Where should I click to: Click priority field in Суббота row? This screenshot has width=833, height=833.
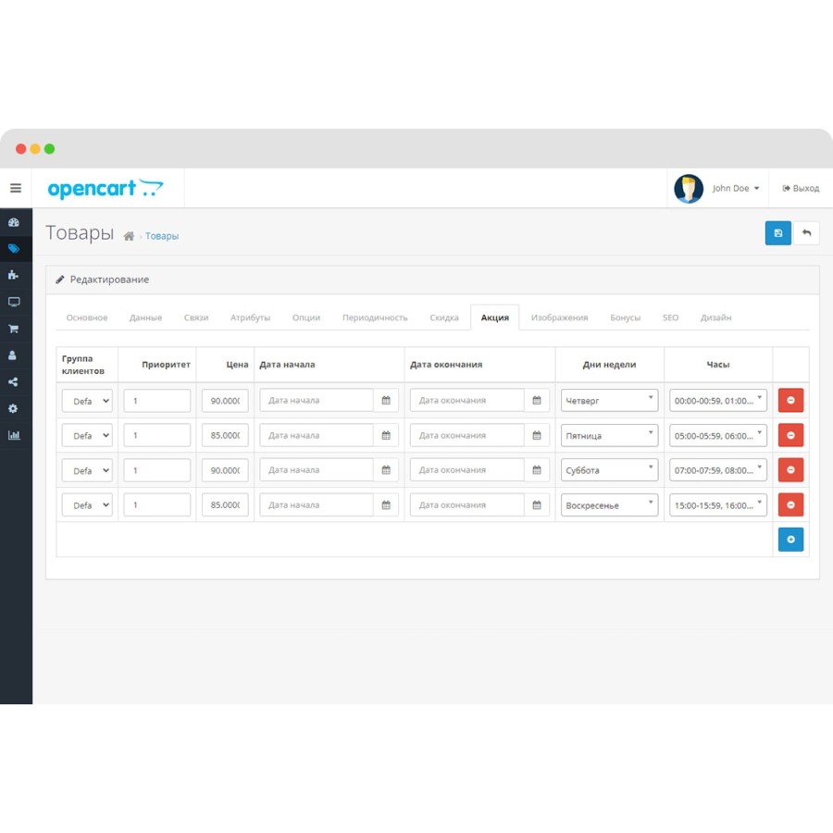coord(156,470)
